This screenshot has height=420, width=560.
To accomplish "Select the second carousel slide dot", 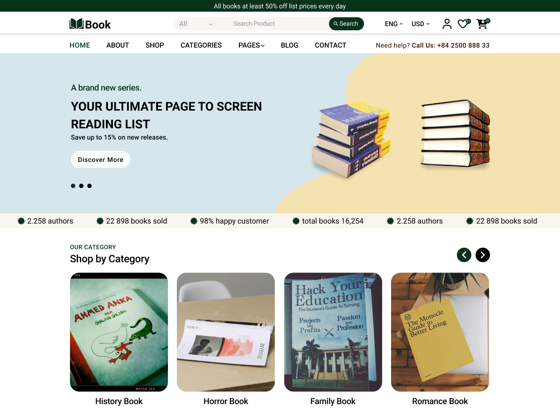I will pos(81,186).
